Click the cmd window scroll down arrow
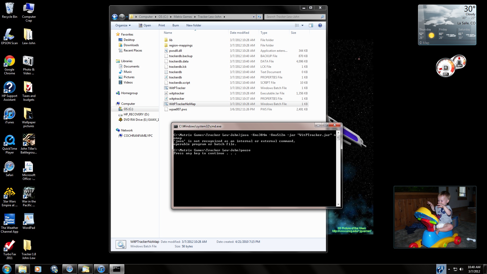Viewport: 487px width, 274px height. (338, 204)
